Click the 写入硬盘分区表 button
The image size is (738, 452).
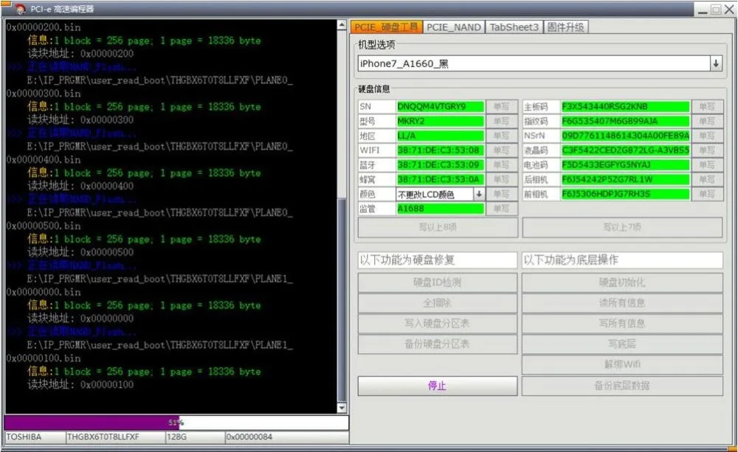[438, 323]
